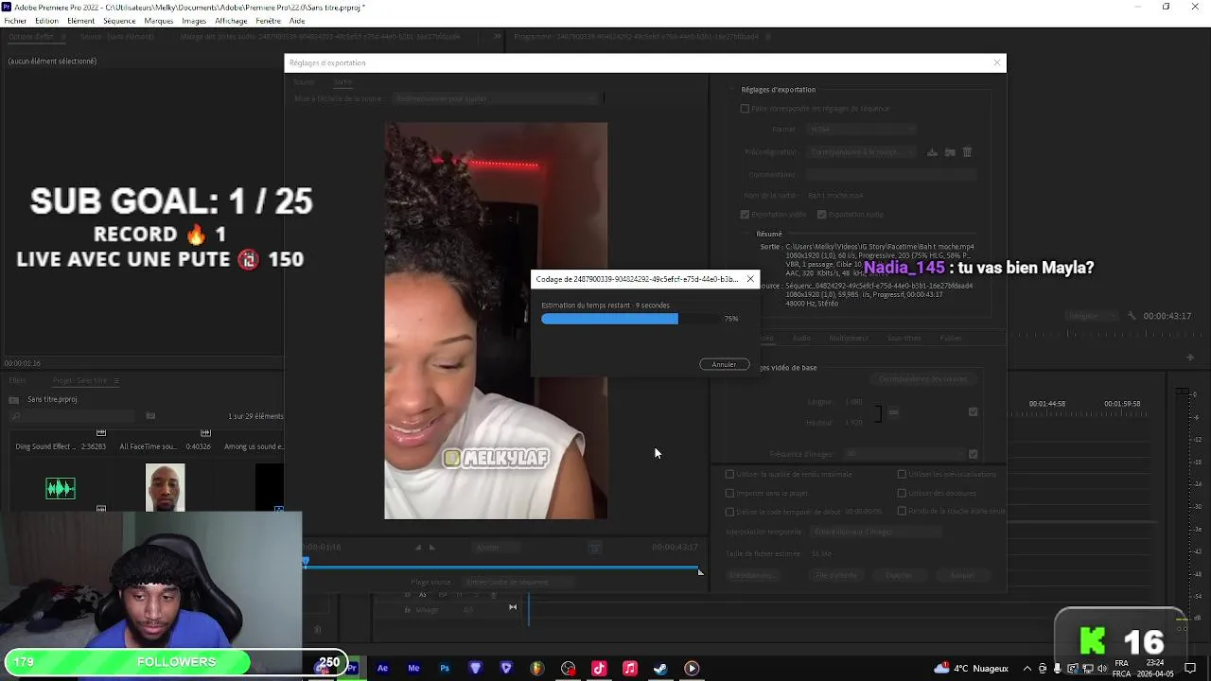Click the save preset icon
This screenshot has height=681, width=1211.
[932, 152]
